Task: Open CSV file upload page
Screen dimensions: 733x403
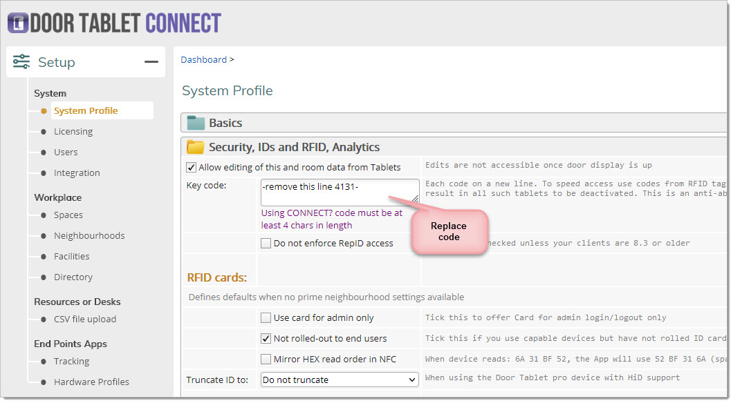Action: [x=85, y=319]
